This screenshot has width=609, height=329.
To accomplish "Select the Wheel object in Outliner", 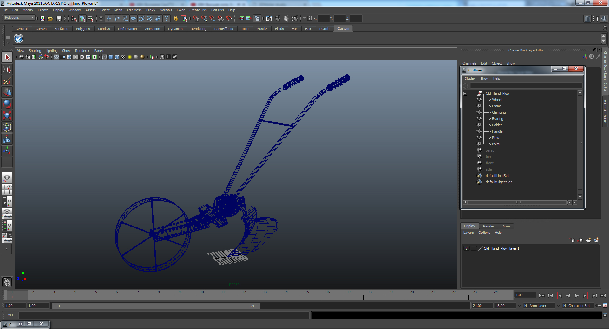I will tap(497, 100).
